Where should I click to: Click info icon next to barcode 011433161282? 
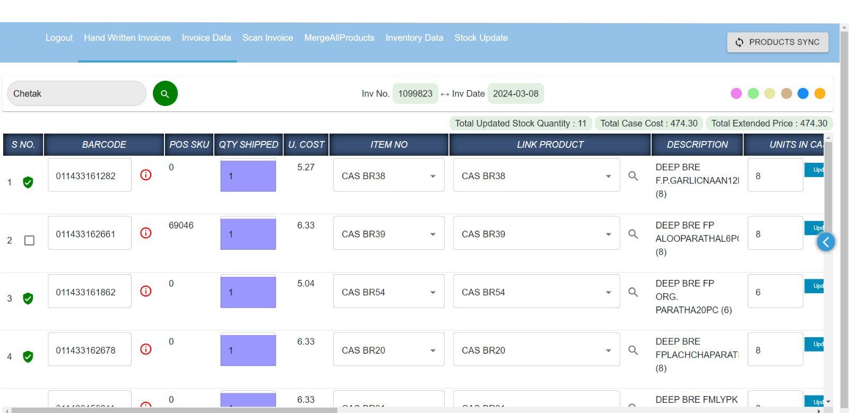[x=146, y=175]
